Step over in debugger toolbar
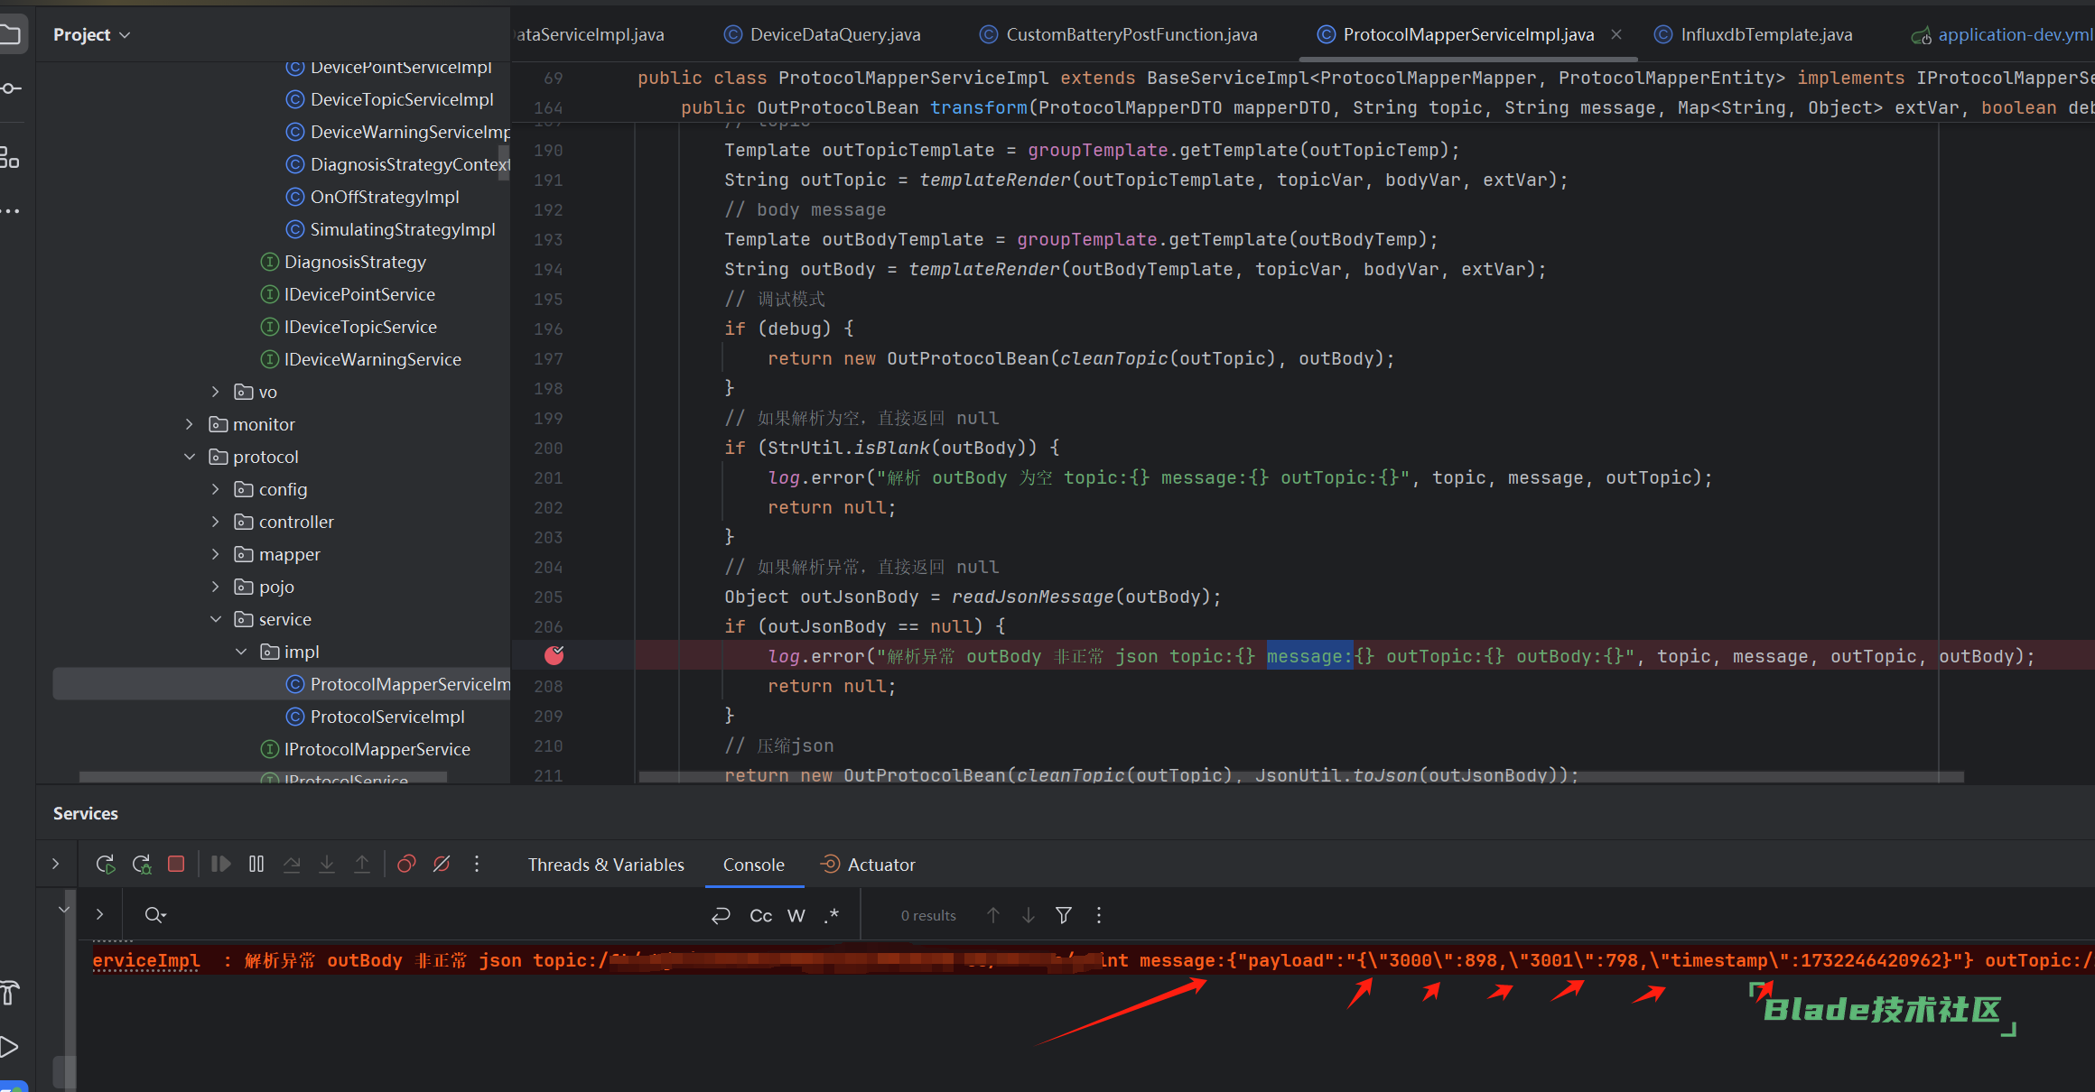The height and width of the screenshot is (1092, 2095). pyautogui.click(x=292, y=864)
